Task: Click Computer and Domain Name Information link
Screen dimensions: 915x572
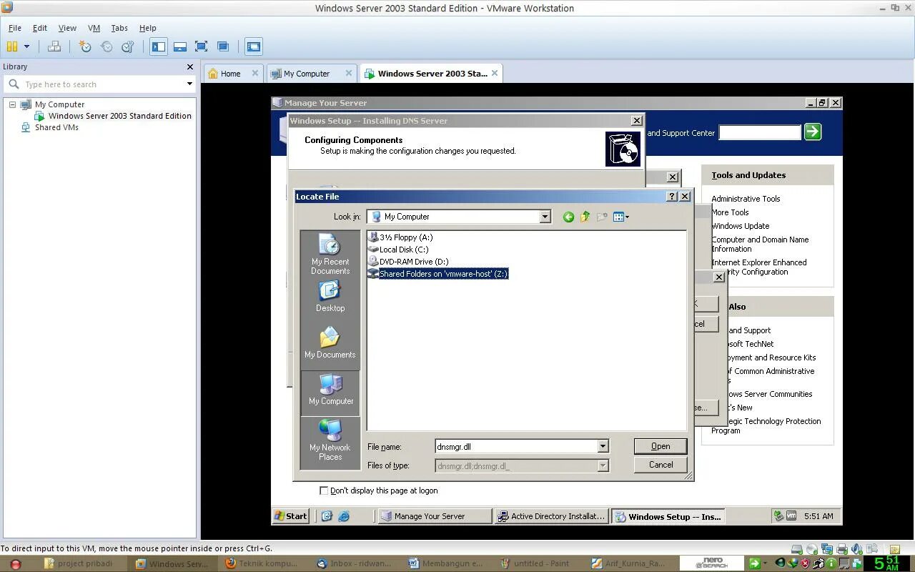Action: pyautogui.click(x=760, y=245)
